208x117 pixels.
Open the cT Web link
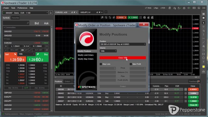[x=148, y=8]
